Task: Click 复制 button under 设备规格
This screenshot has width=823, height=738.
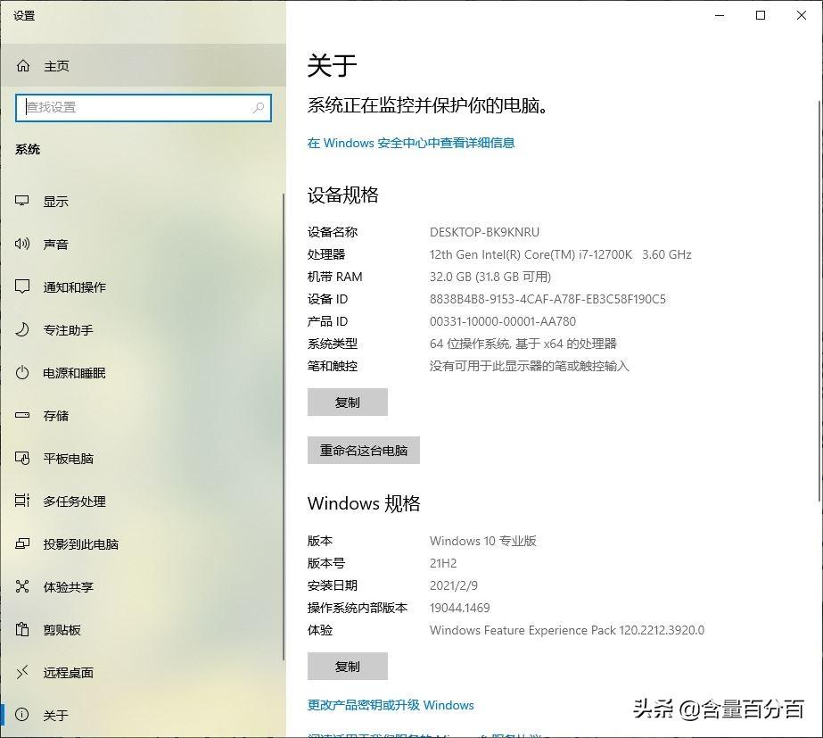Action: coord(348,402)
